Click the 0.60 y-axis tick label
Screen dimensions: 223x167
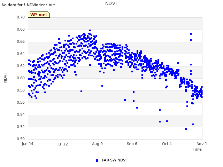21,78
